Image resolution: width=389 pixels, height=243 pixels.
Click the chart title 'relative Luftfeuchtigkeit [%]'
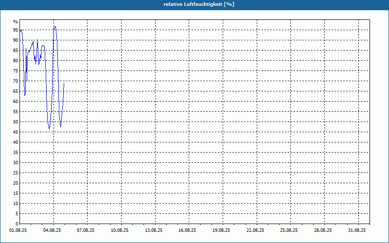coord(199,4)
